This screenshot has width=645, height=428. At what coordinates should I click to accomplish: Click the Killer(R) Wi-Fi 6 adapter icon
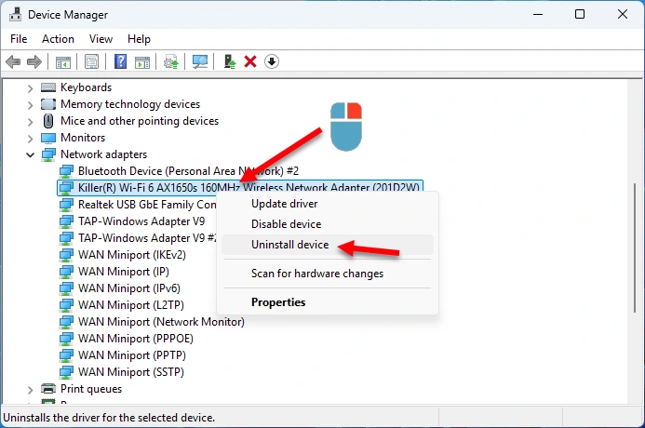pyautogui.click(x=66, y=188)
